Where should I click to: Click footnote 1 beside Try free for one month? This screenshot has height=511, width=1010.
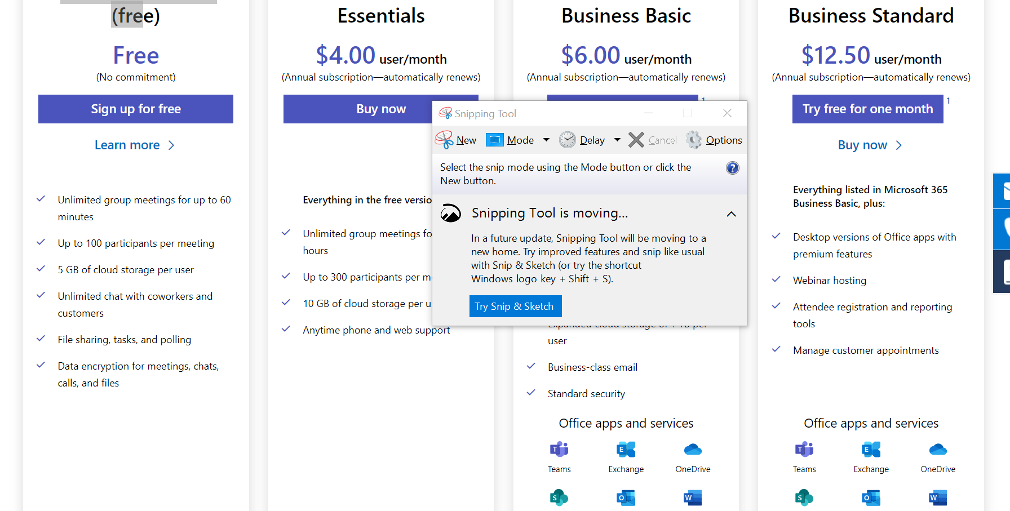coord(949,100)
